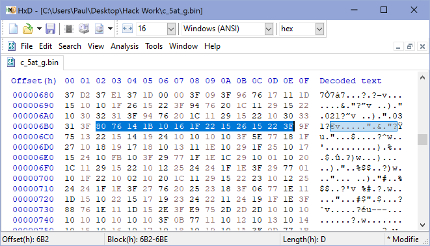Image resolution: width=430 pixels, height=246 pixels.
Task: Minimize the inner document window
Action: (x=398, y=47)
